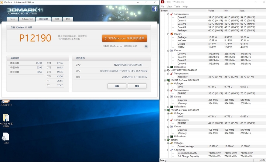
Task: Select the Full Charge Capacity row
Action: point(215,156)
